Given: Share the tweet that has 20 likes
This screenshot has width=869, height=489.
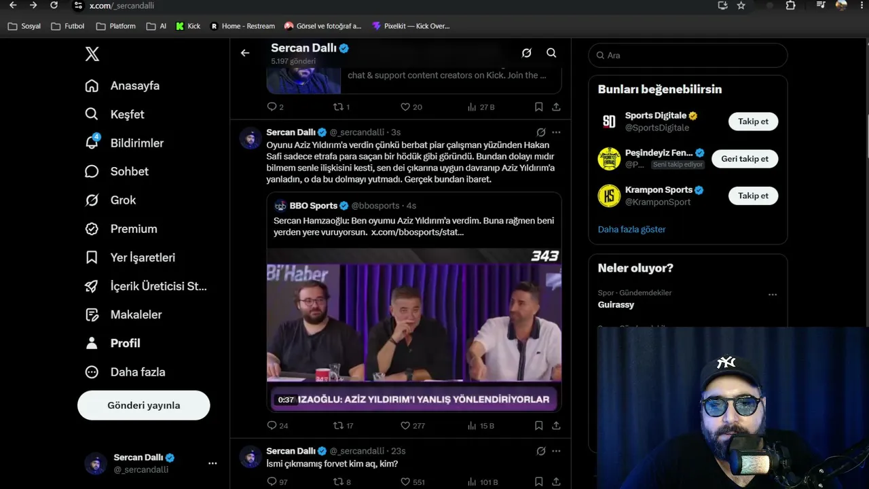Looking at the screenshot, I should coord(556,107).
